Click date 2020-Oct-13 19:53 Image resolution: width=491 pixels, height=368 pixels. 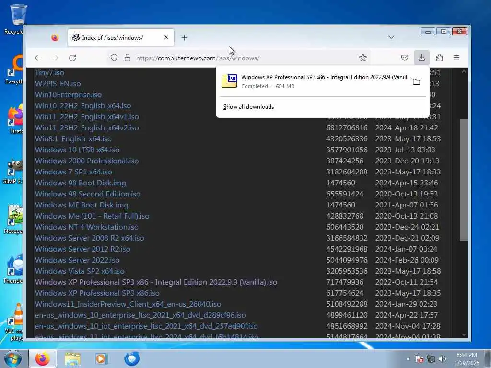tap(406, 194)
